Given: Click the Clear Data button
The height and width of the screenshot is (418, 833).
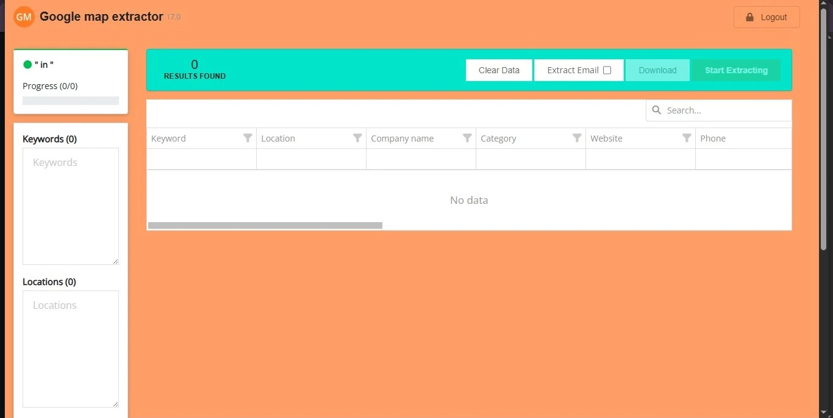Looking at the screenshot, I should coord(499,70).
